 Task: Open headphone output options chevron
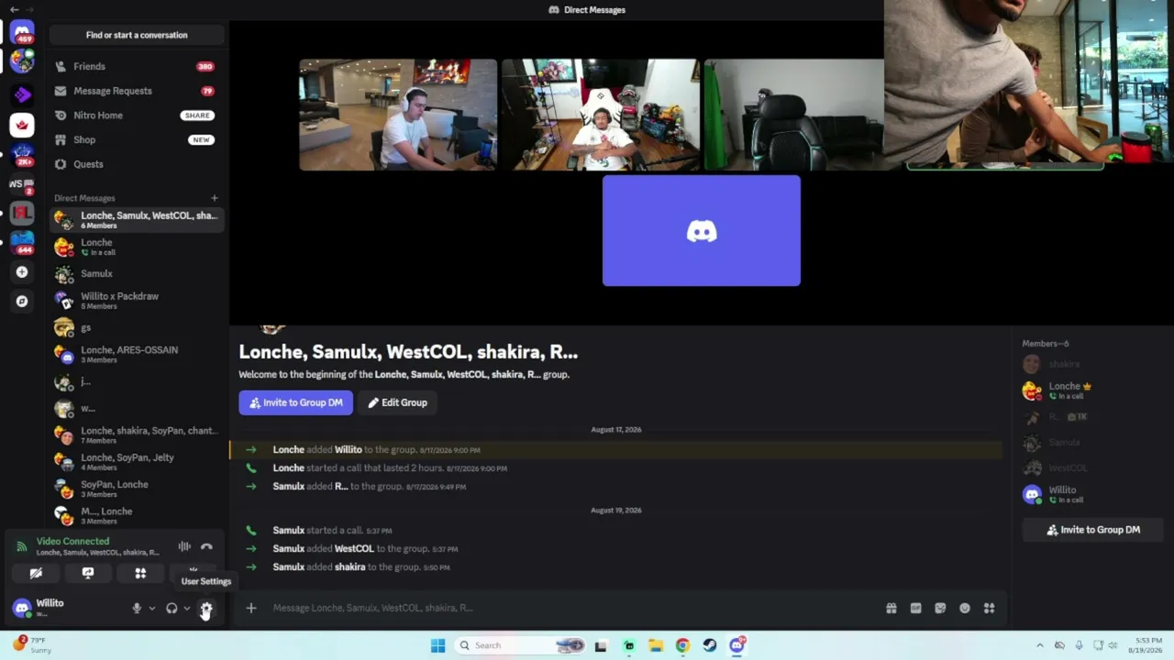tap(186, 609)
